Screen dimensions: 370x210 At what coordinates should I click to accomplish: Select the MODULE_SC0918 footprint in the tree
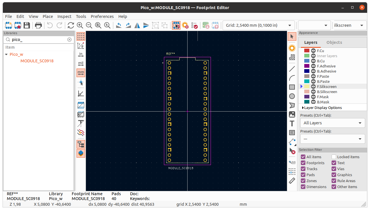(x=37, y=61)
